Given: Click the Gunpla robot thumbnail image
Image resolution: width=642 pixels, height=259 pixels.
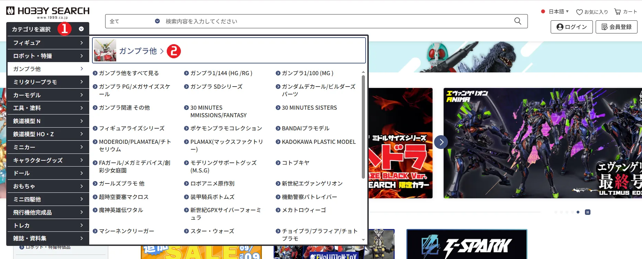Looking at the screenshot, I should [x=105, y=50].
